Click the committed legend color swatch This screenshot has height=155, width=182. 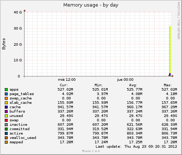click(x=6, y=129)
